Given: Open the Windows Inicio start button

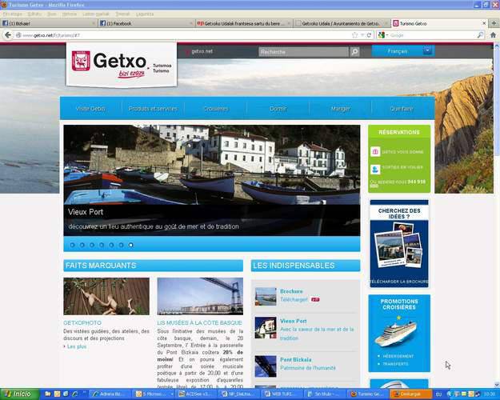Looking at the screenshot, I should click(20, 394).
